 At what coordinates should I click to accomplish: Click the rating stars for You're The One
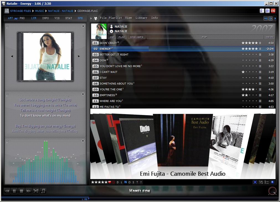click(x=250, y=89)
